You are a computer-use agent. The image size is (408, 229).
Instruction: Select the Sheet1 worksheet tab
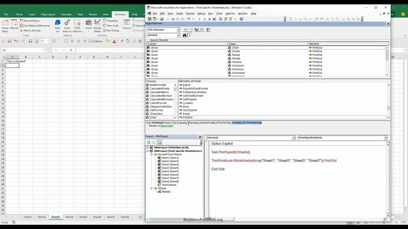point(28,217)
